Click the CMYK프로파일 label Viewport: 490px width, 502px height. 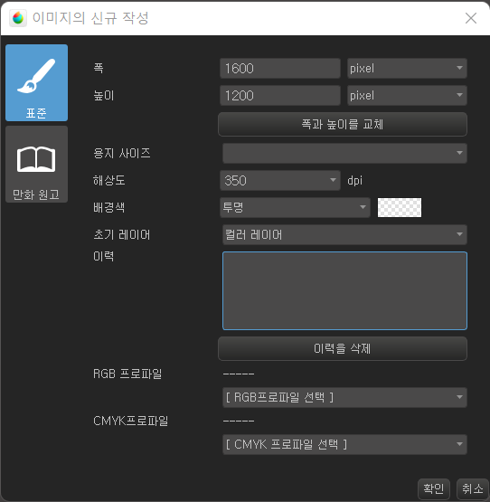click(130, 421)
